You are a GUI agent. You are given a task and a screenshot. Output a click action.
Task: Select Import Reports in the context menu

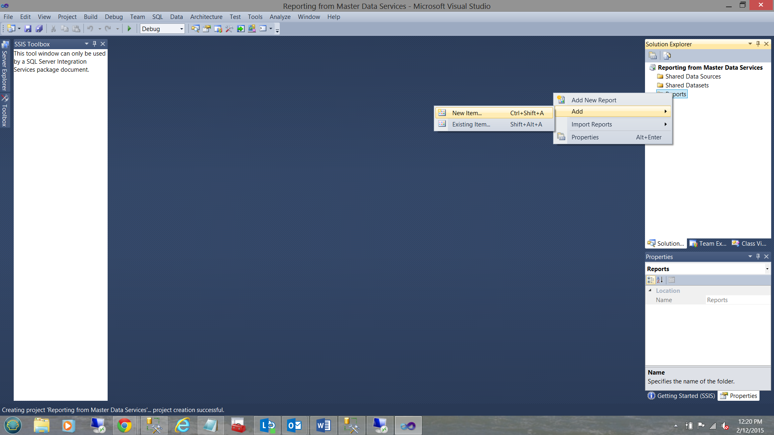tap(591, 124)
